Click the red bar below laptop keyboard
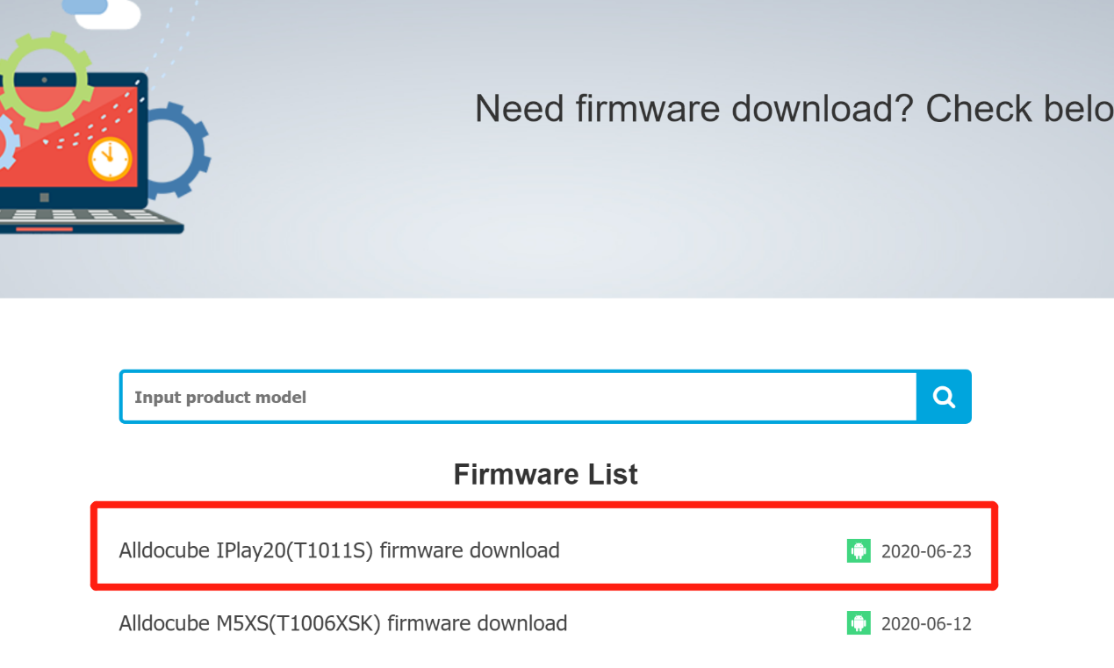The height and width of the screenshot is (668, 1114). point(56,229)
